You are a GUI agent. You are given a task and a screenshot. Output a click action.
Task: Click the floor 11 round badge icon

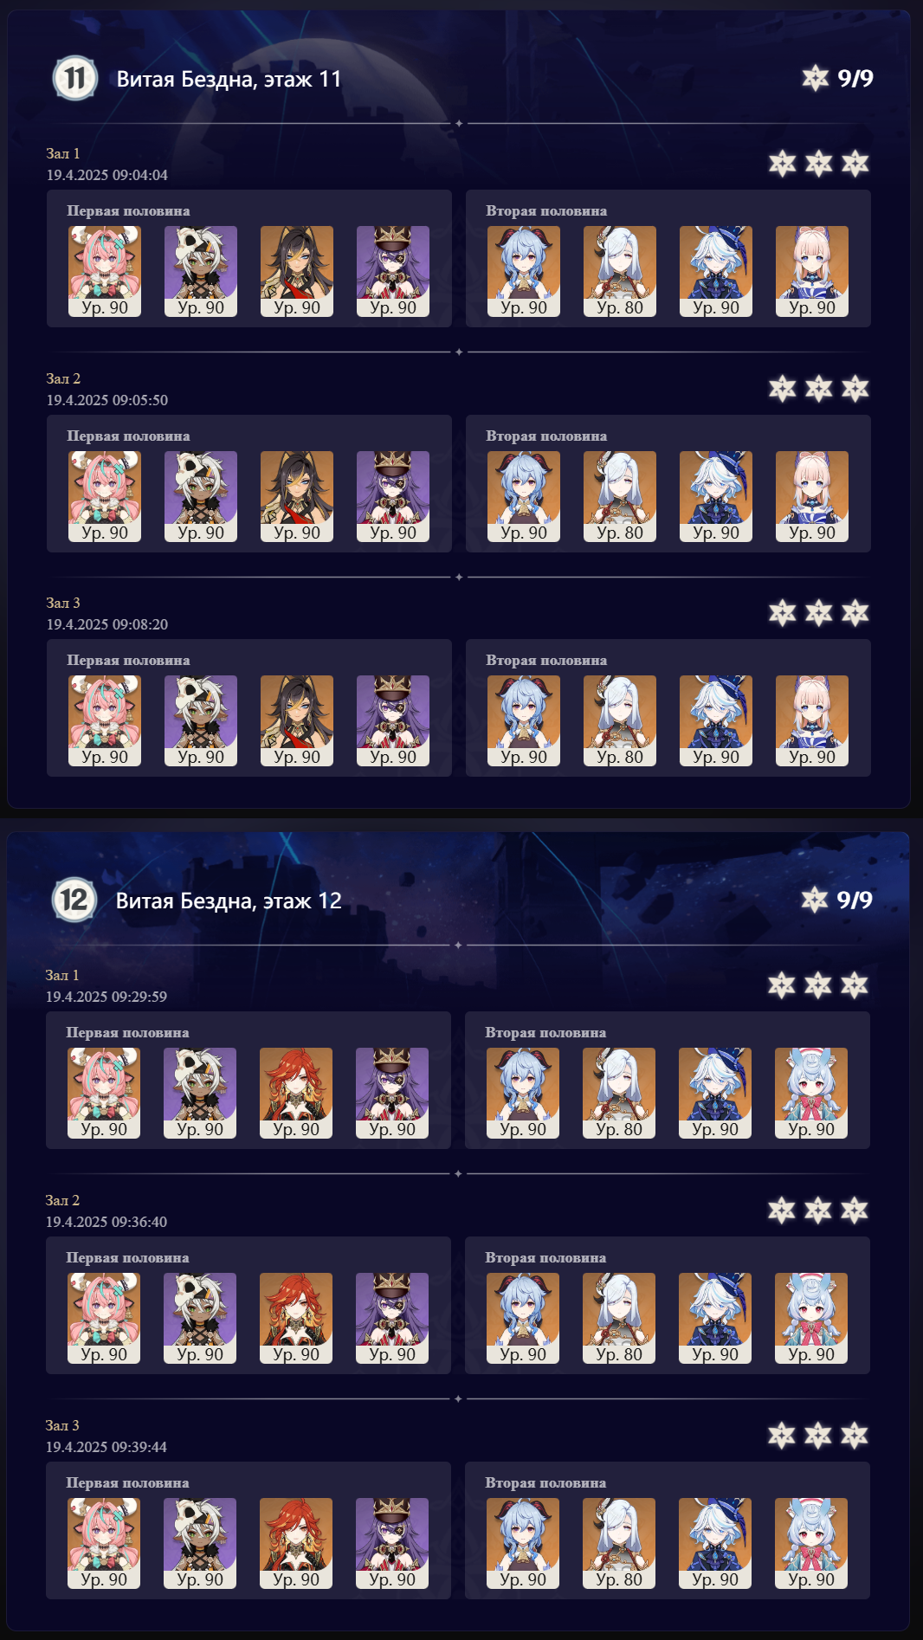[x=75, y=78]
